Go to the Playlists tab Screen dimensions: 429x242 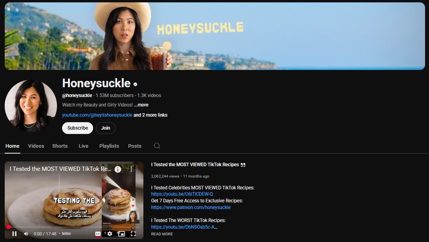[x=109, y=146]
